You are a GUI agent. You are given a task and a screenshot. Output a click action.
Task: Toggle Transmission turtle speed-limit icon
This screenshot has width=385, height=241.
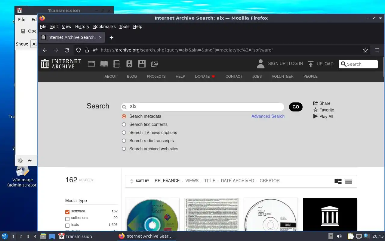pos(29,161)
